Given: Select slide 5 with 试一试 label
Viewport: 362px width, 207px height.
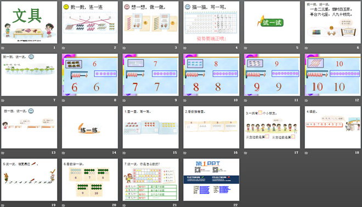Looking at the screenshot, I should click(272, 23).
